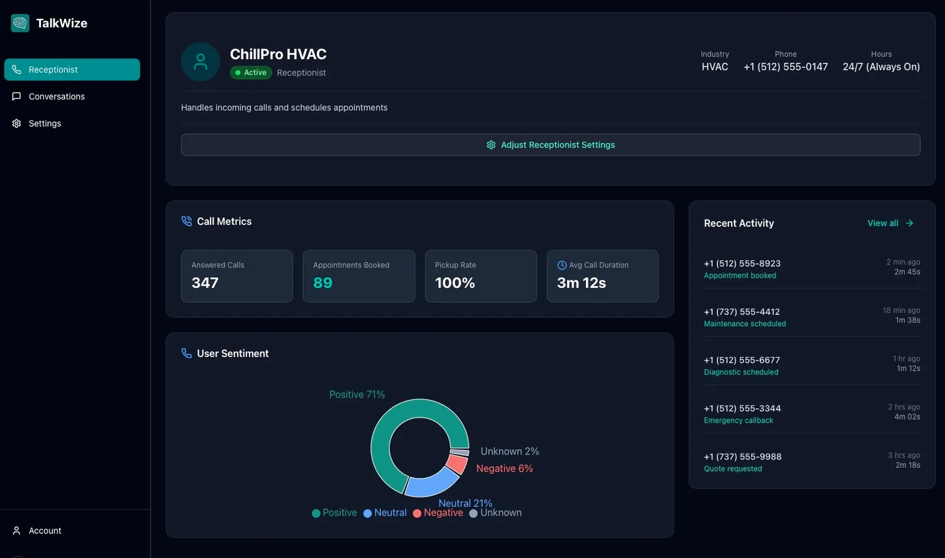This screenshot has height=558, width=945.
Task: Click the TalkWize brain logo icon
Action: [x=20, y=23]
